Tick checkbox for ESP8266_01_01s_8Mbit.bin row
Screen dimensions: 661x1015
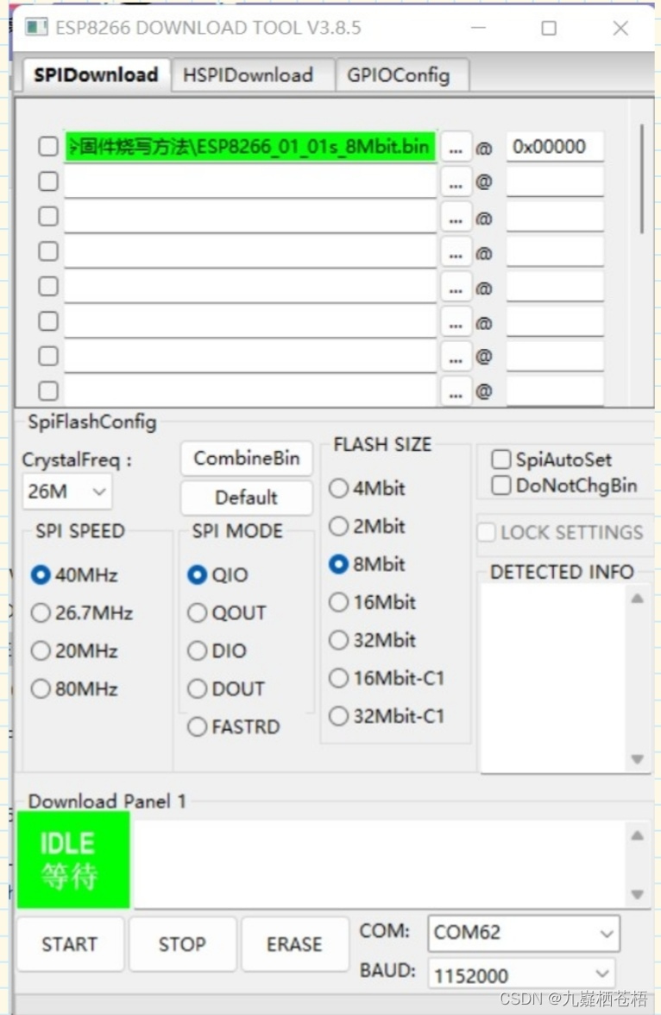point(47,146)
